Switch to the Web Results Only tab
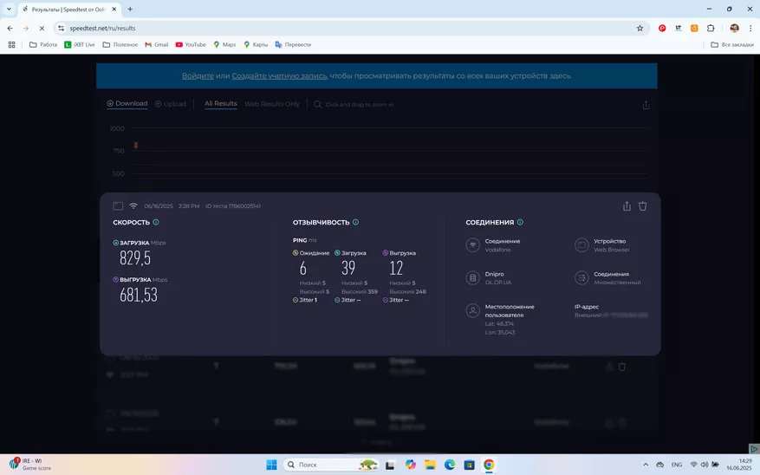760x475 pixels. [271, 104]
